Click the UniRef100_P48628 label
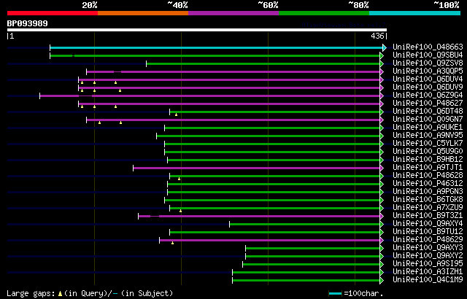 [428, 176]
